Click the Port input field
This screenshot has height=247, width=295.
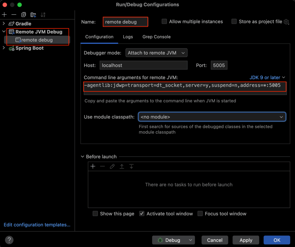[x=219, y=65]
